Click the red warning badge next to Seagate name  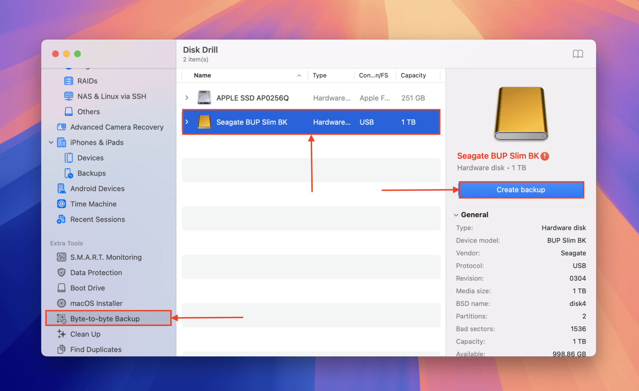[x=545, y=156]
